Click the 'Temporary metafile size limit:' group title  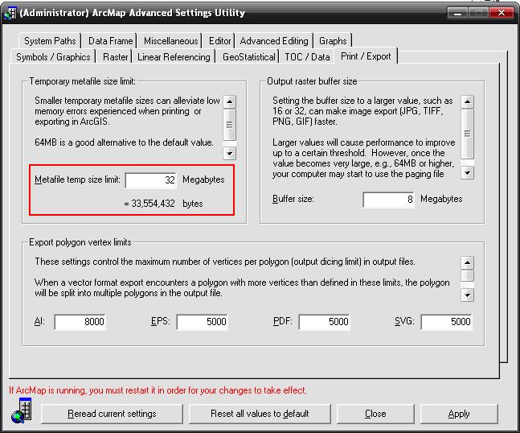[82, 81]
